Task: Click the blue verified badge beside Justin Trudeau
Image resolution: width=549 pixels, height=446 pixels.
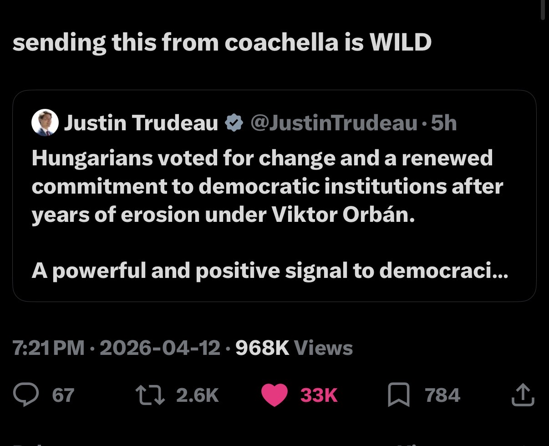Action: click(234, 123)
